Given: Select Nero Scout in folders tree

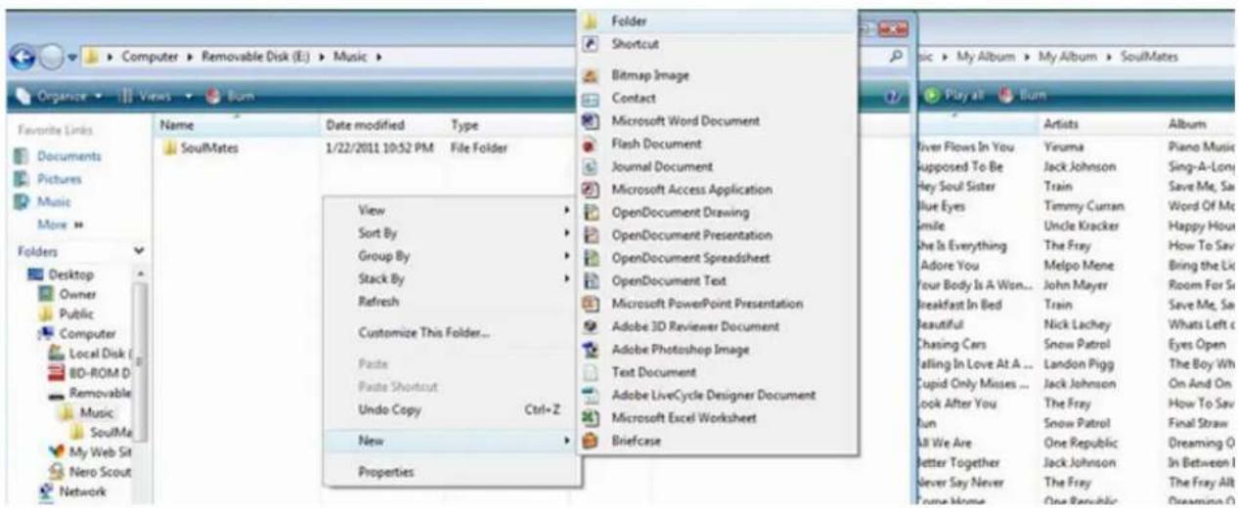Looking at the screenshot, I should pos(93,473).
